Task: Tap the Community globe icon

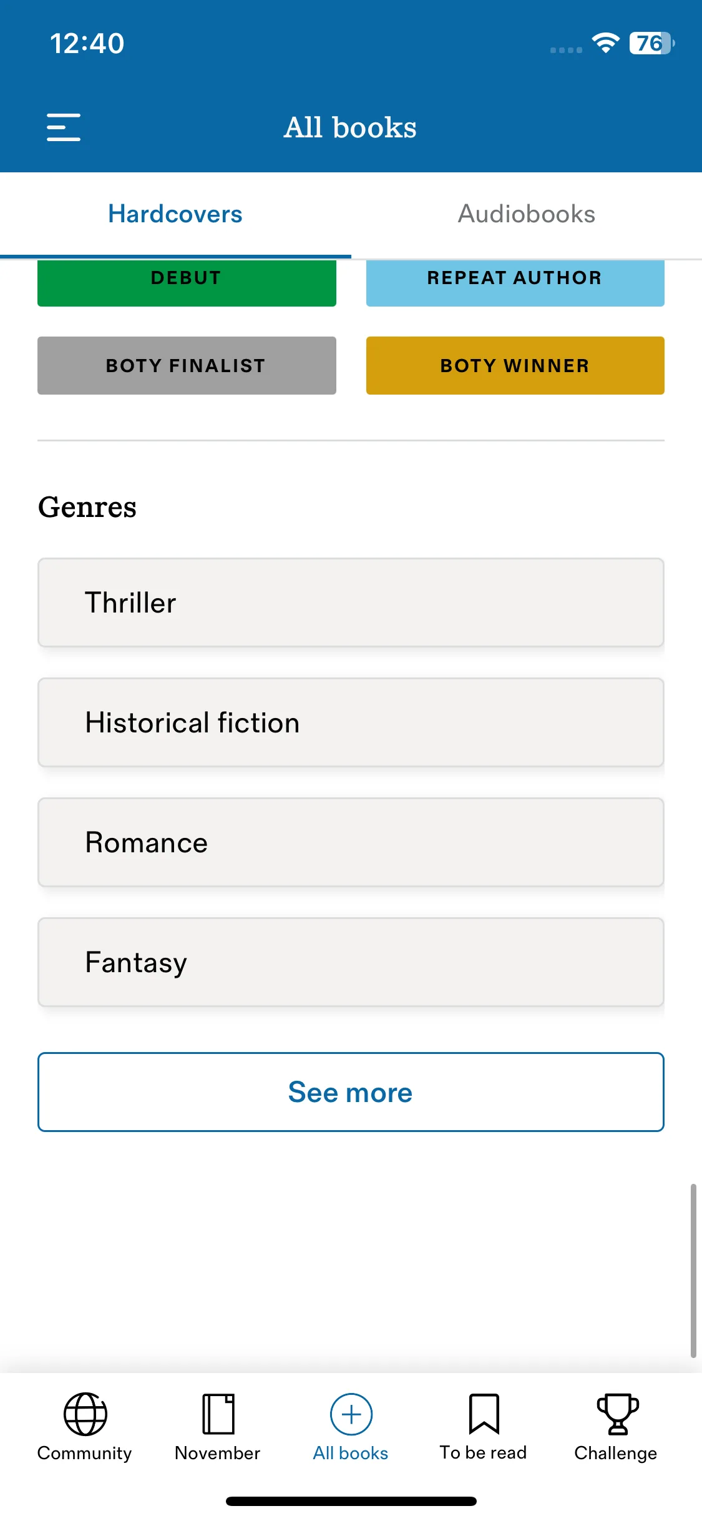Action: [x=85, y=1414]
